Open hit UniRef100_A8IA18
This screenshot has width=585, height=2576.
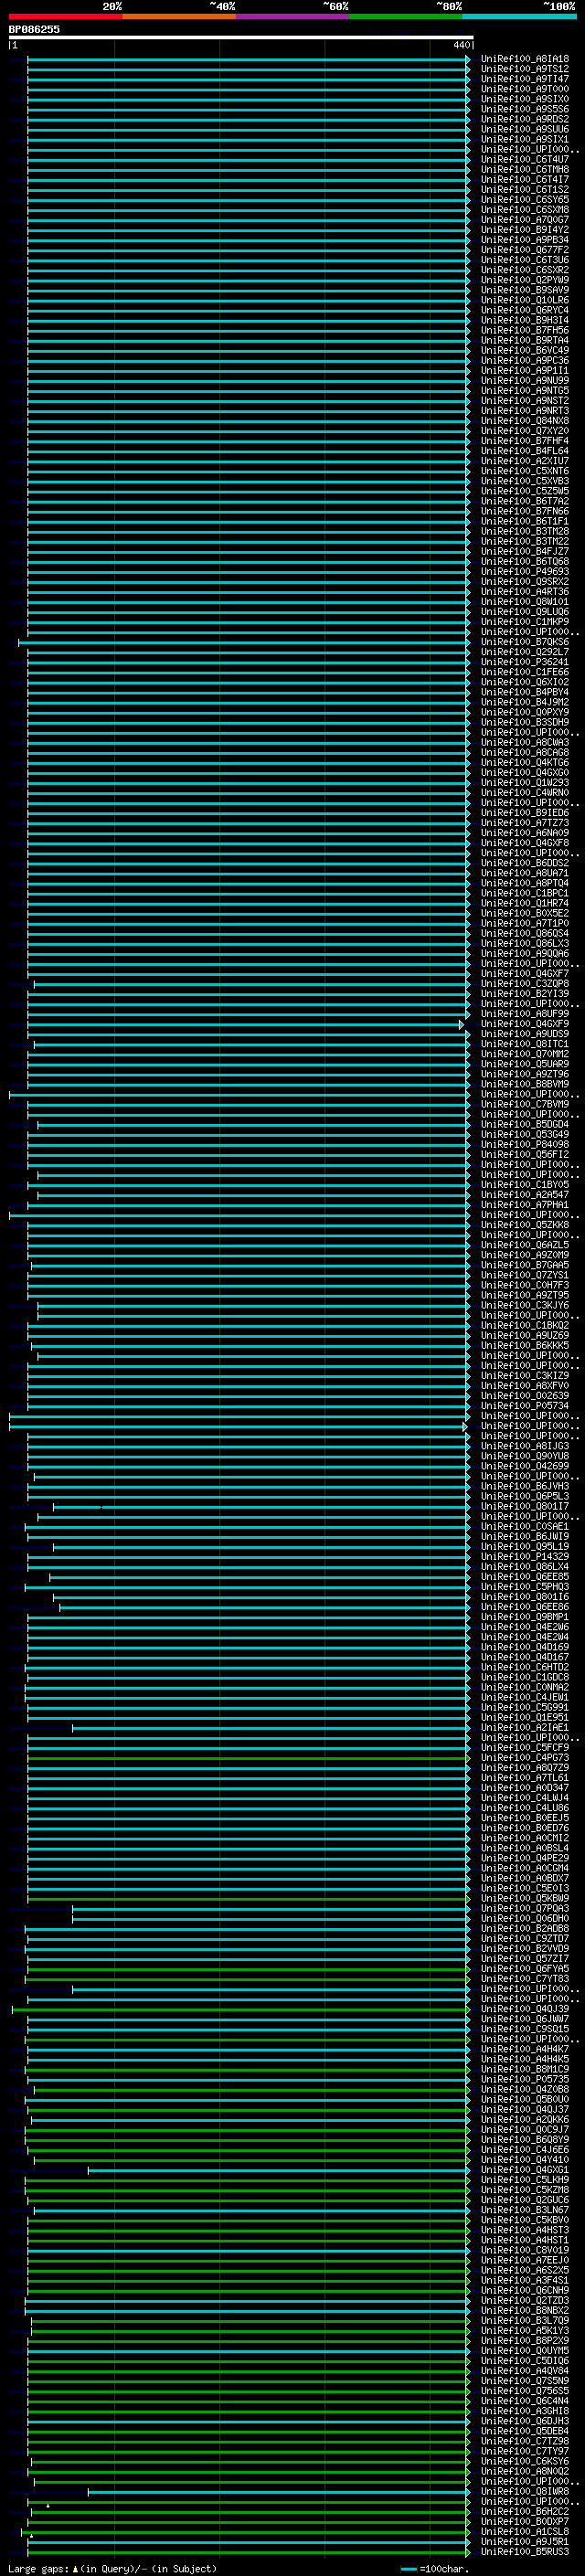tap(524, 59)
